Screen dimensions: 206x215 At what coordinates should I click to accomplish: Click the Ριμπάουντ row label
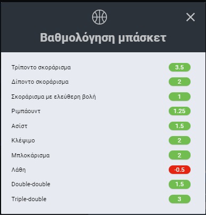coord(26,111)
